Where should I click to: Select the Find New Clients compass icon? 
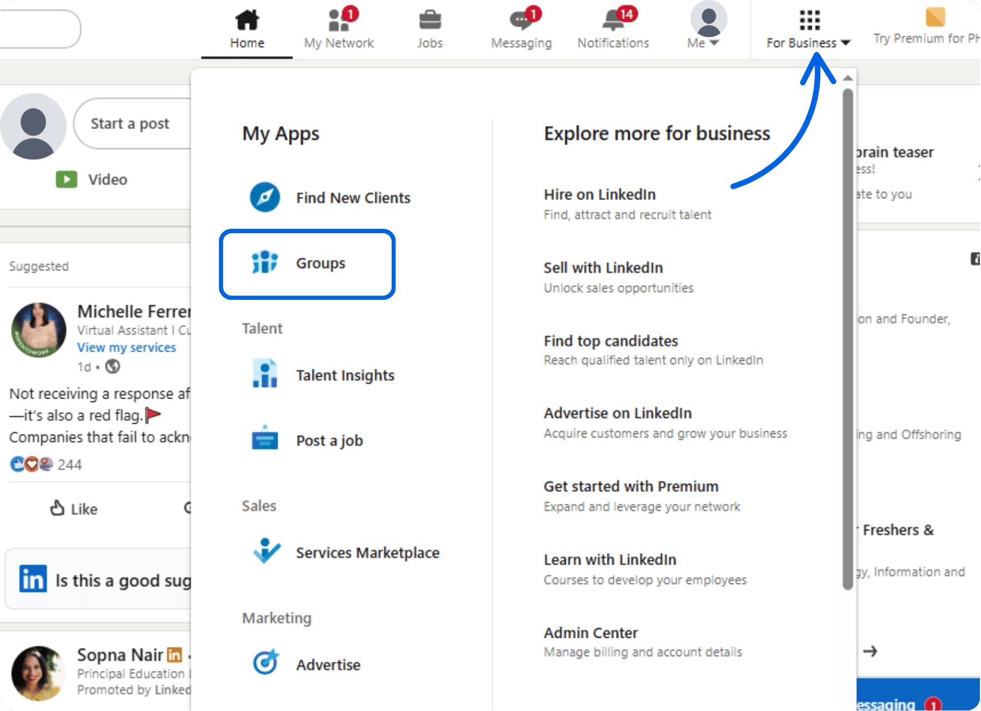(x=264, y=197)
